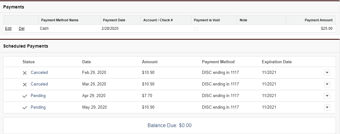This screenshot has height=134, width=340.
Task: Click the checkmark icon for Apr 29 payment
Action: [x=25, y=96]
